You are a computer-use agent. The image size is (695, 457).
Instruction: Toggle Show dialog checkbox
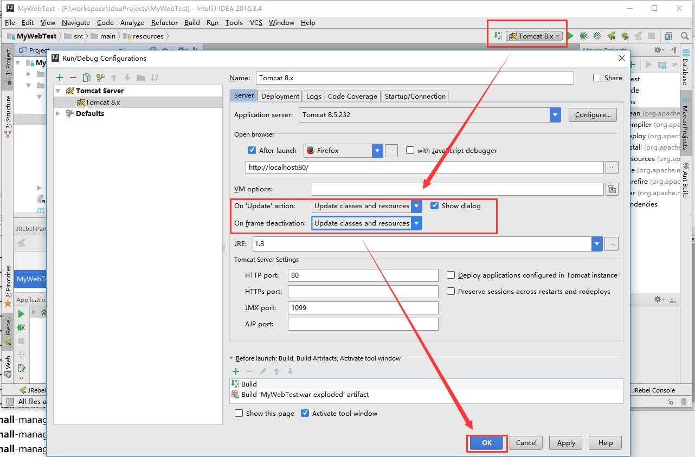coord(434,205)
